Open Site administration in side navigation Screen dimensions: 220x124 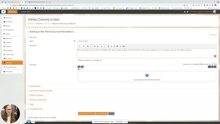point(12,67)
